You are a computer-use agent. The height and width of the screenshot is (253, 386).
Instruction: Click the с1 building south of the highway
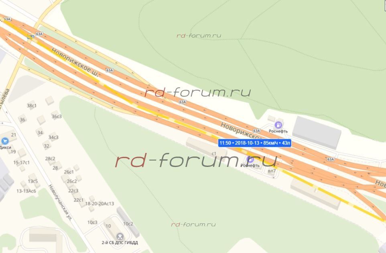pyautogui.click(x=214, y=154)
